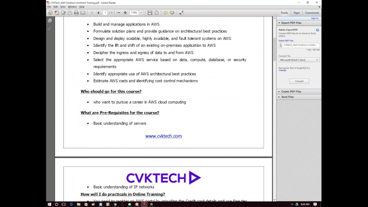
Task: Click the Email envelope toolbar icon
Action: click(x=83, y=13)
